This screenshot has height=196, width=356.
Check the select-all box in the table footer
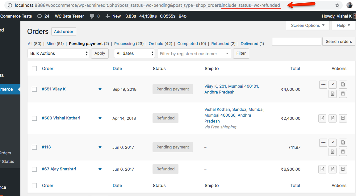(34, 186)
